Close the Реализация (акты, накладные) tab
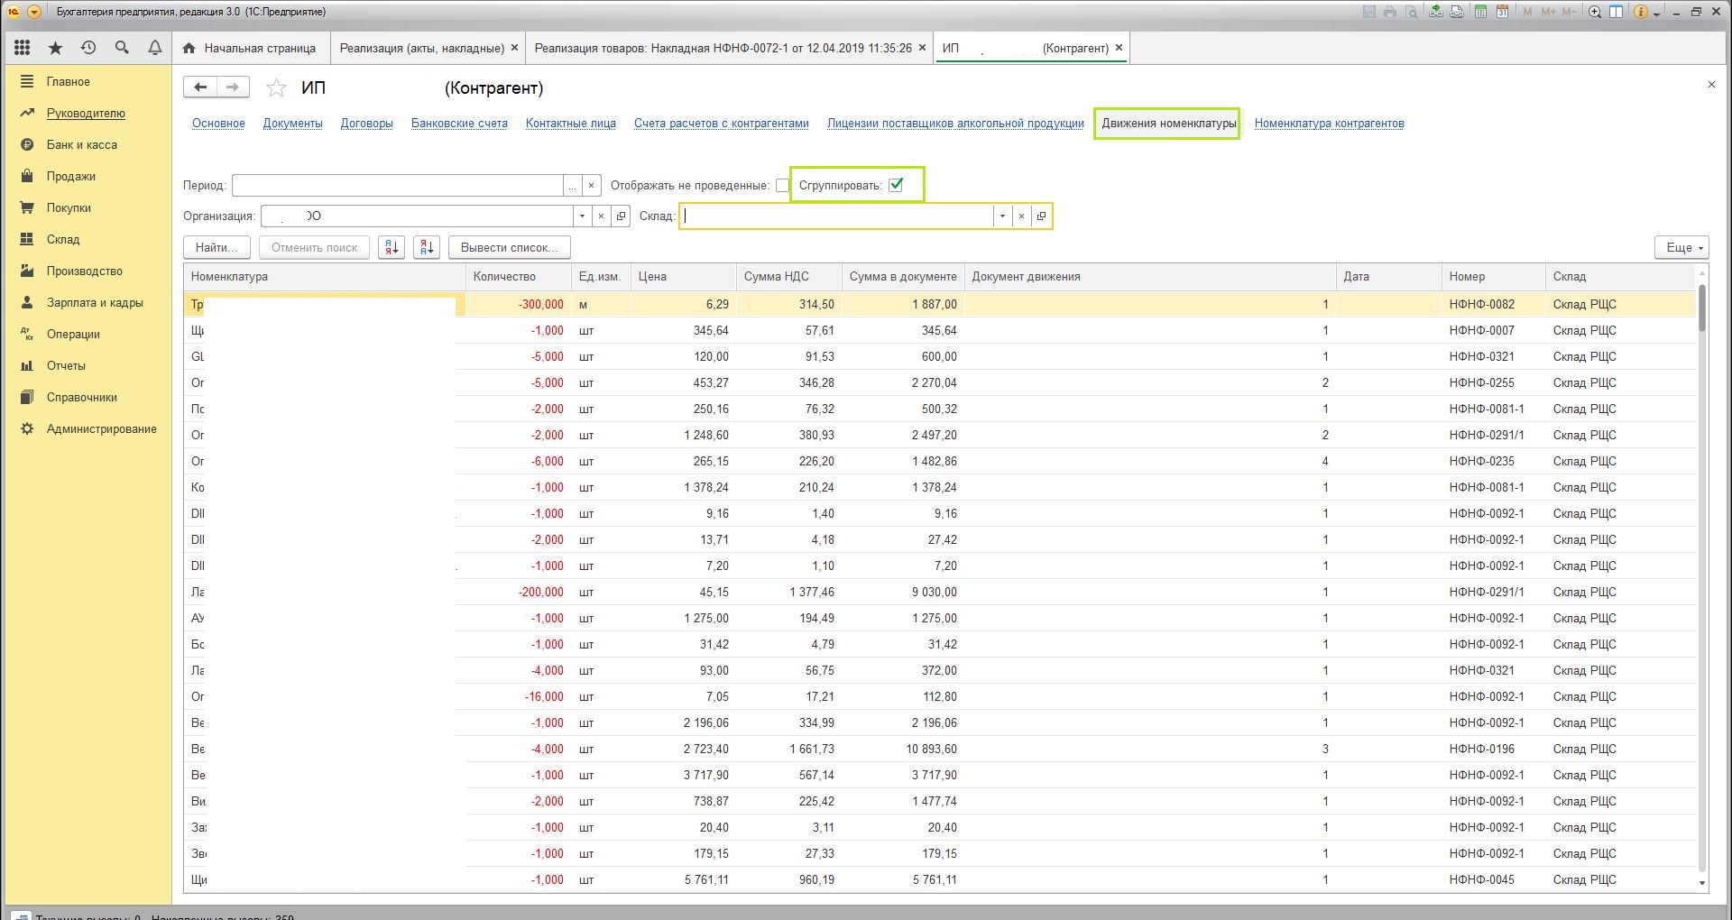Viewport: 1732px width, 920px height. click(515, 48)
